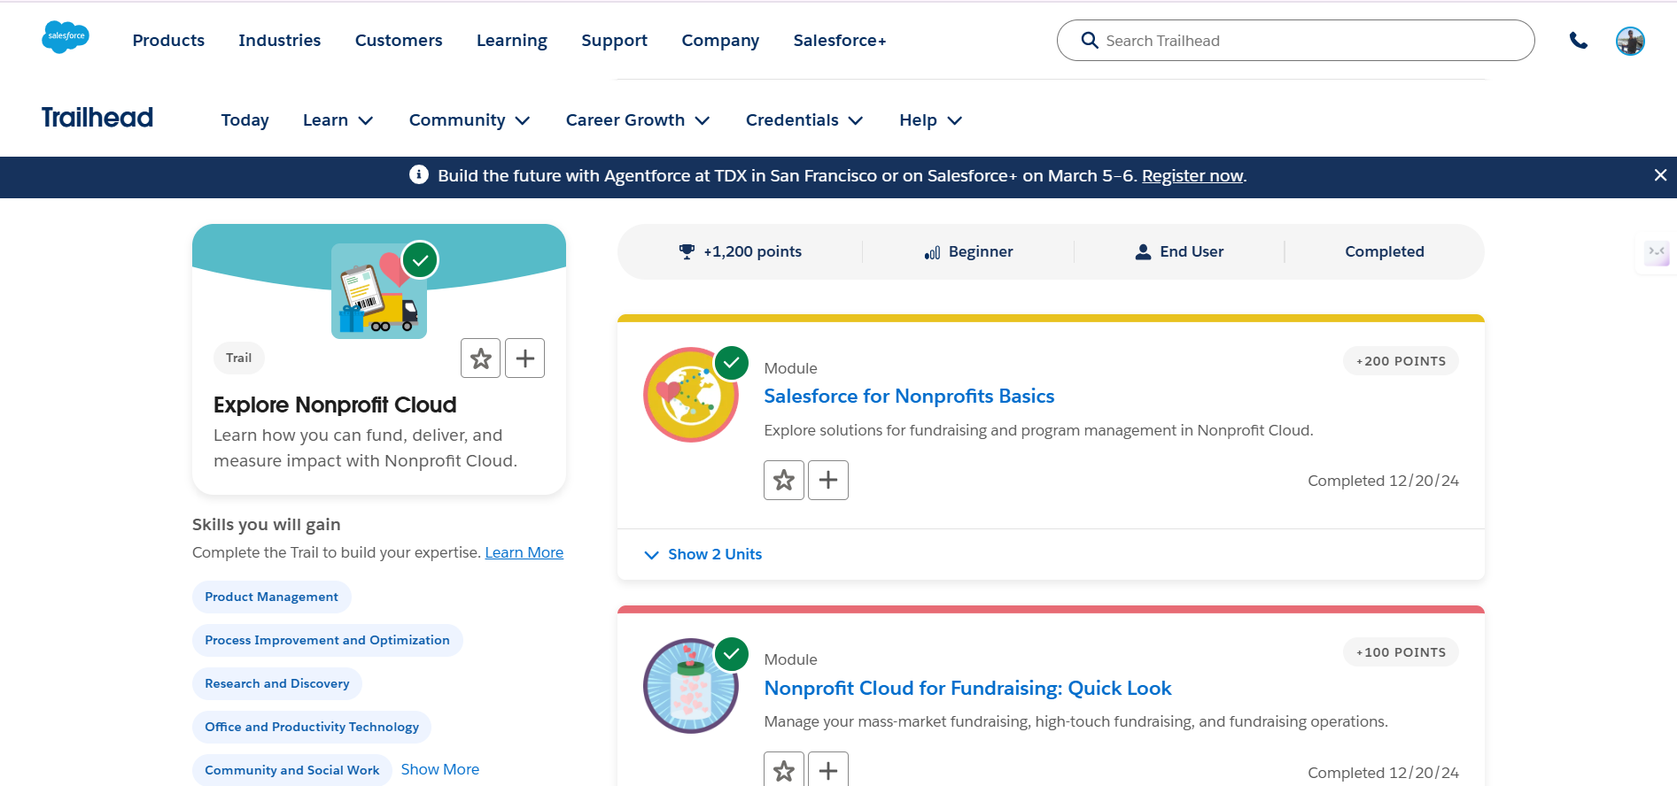This screenshot has height=786, width=1677.
Task: Add Nonprofit Cloud for Fundraising to trailmix
Action: (828, 770)
